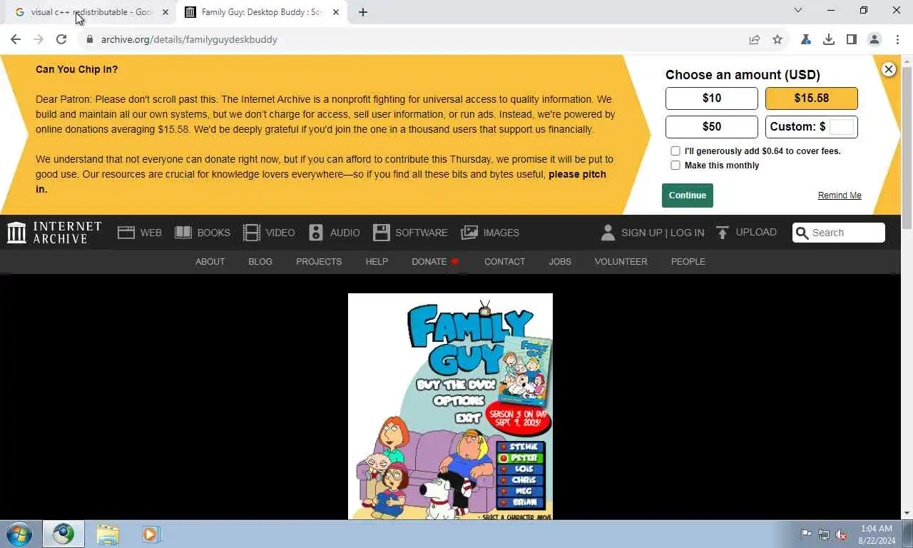The image size is (913, 548).
Task: Open the JOBS menu item
Action: (560, 262)
